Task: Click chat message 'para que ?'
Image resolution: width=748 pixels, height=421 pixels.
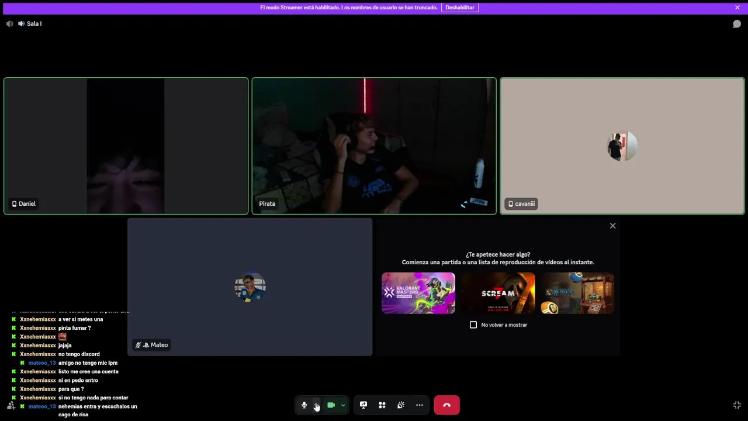Action: [71, 389]
